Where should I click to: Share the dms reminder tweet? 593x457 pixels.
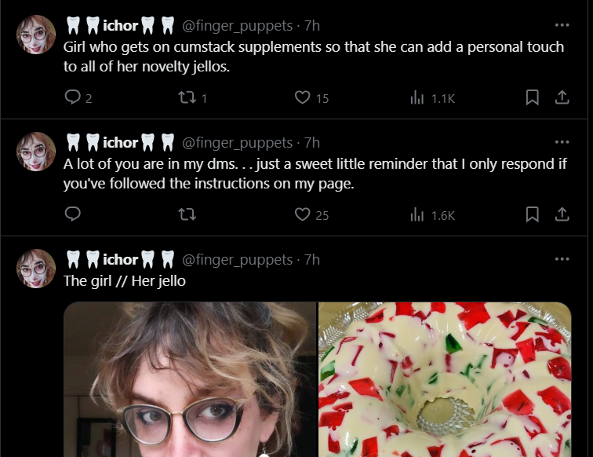(562, 214)
